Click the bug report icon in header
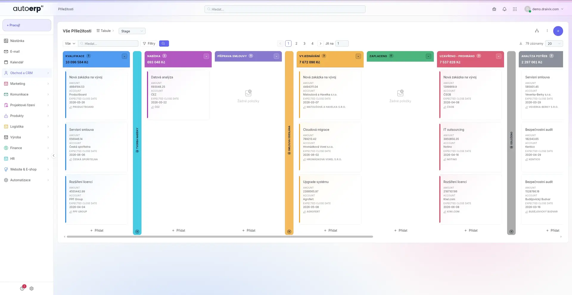The height and width of the screenshot is (295, 572). click(494, 9)
